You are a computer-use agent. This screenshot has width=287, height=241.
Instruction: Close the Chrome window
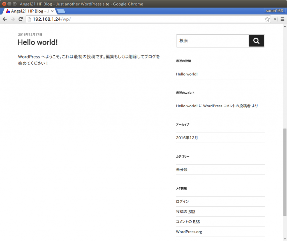click(4, 4)
